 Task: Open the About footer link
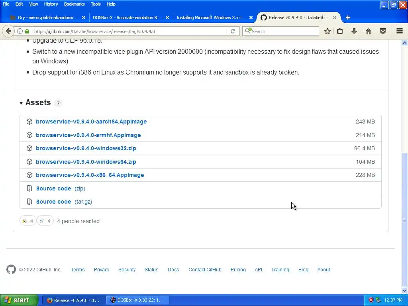(324, 270)
